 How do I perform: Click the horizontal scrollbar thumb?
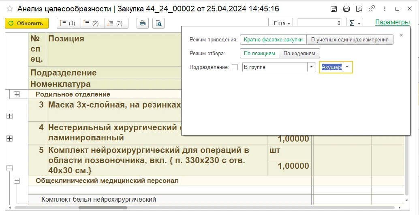point(103,208)
